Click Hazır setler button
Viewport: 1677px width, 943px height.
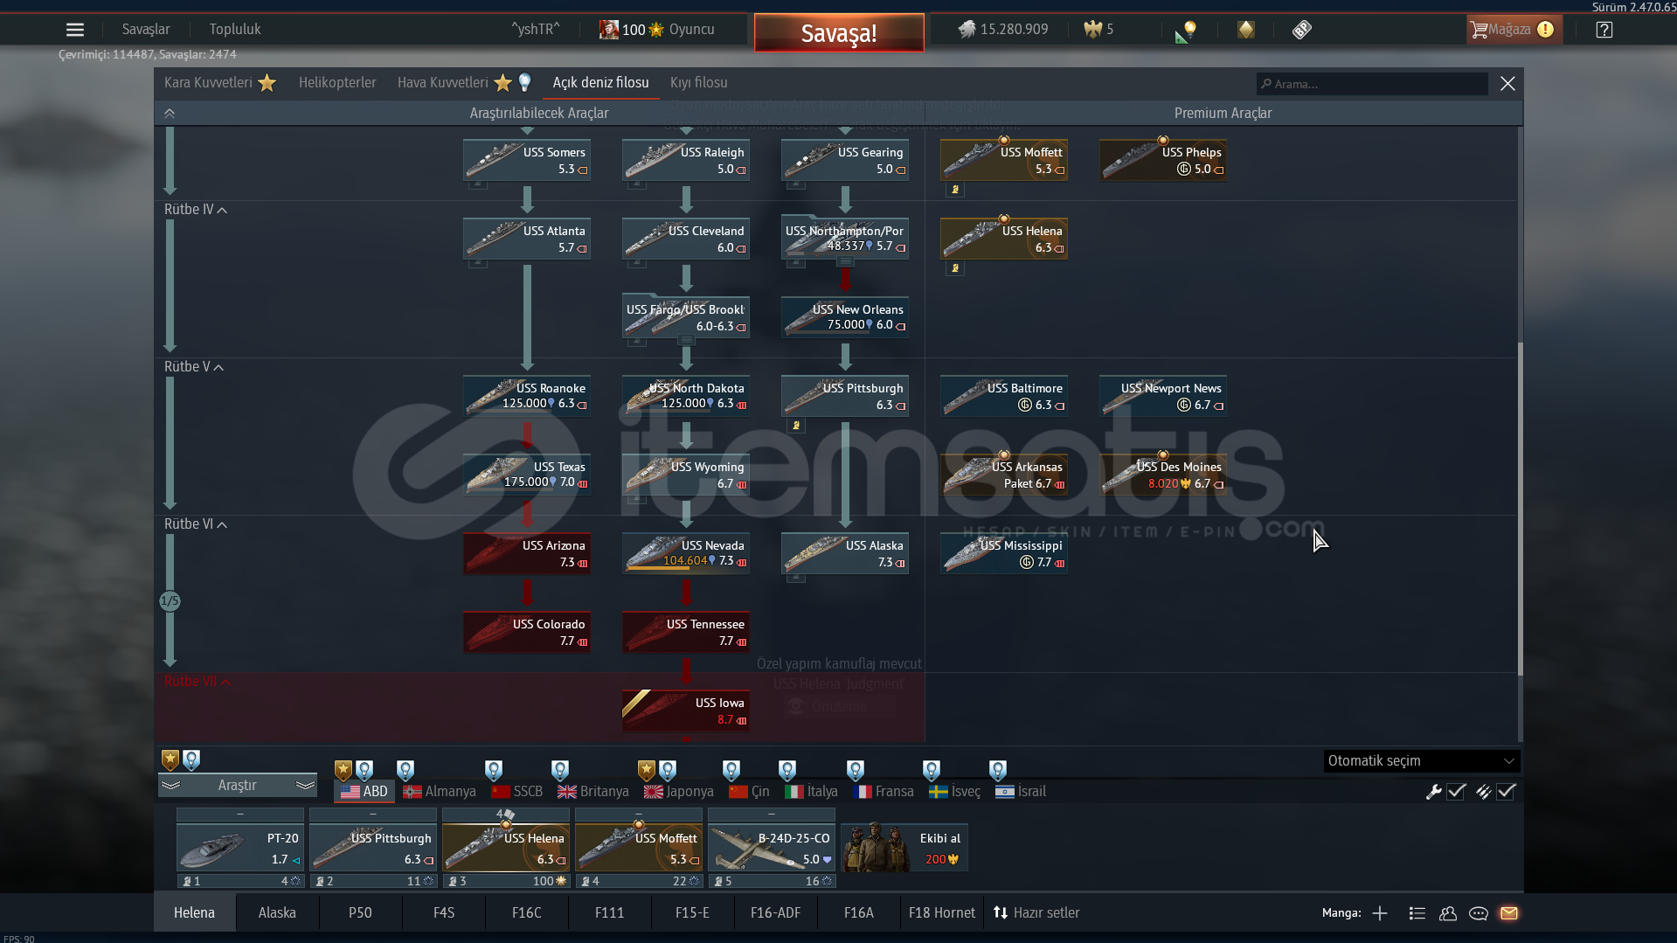click(x=1036, y=913)
